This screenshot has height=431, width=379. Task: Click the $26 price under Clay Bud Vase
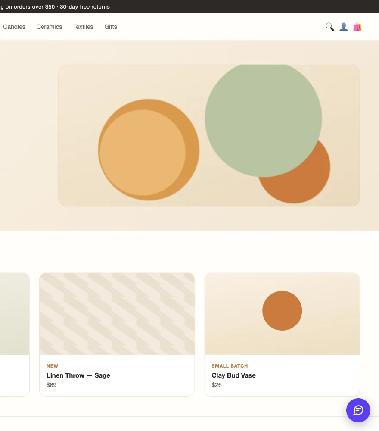pyautogui.click(x=216, y=385)
